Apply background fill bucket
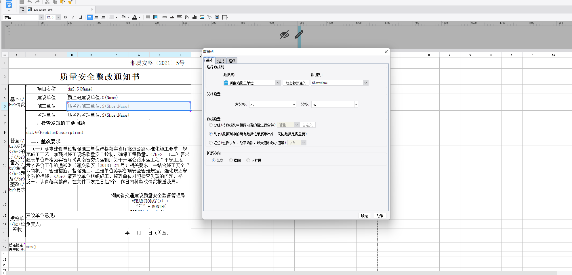572x275 pixels. tap(123, 17)
